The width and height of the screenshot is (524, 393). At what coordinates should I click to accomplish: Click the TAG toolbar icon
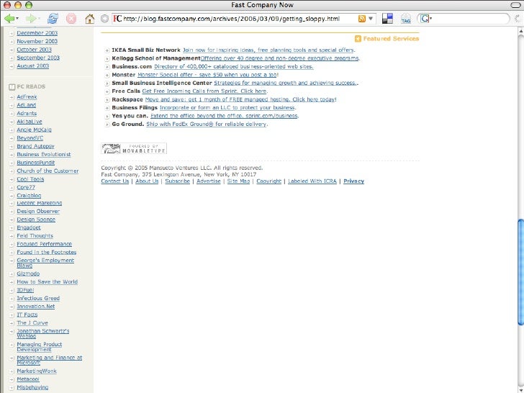coord(406,19)
